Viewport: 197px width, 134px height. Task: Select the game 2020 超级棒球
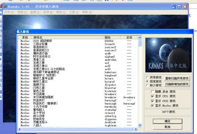(x=42, y=41)
